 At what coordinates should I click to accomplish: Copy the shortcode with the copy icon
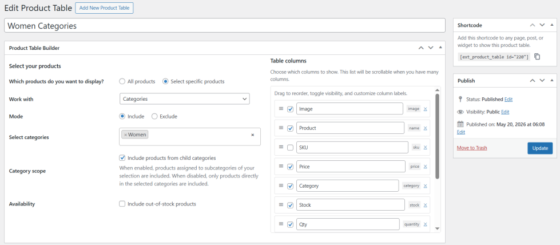(538, 57)
